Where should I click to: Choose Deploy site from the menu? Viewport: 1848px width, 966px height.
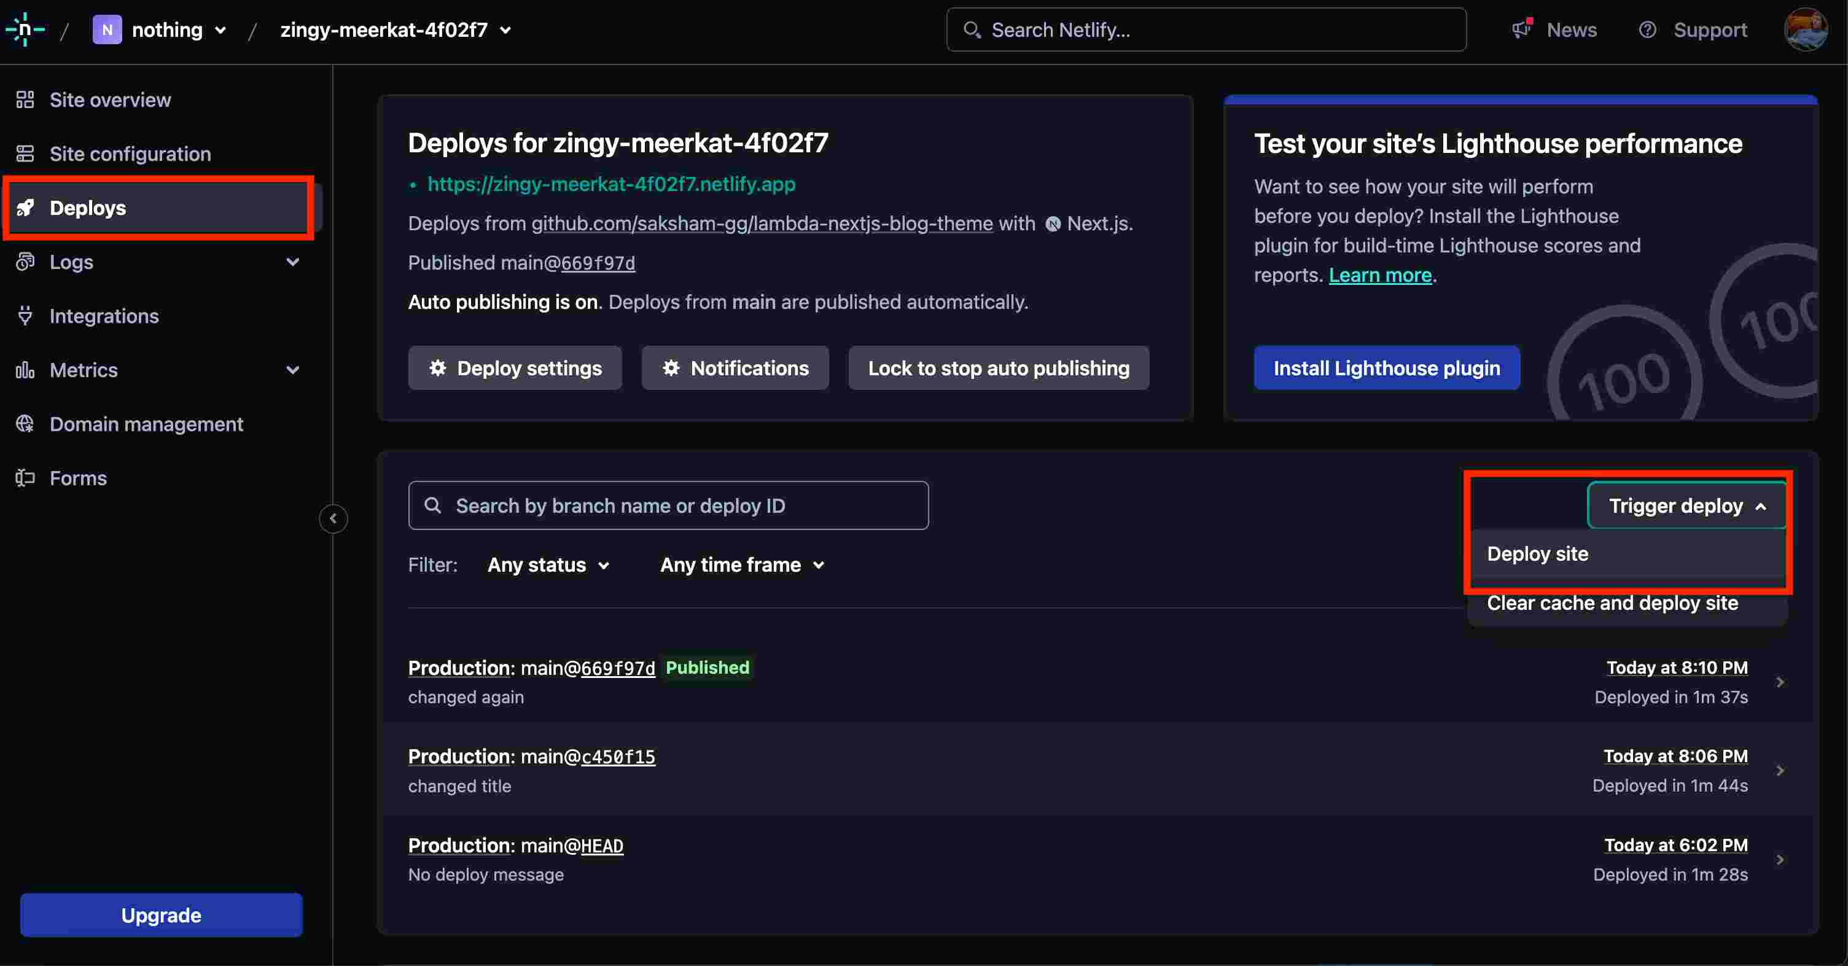click(x=1627, y=554)
